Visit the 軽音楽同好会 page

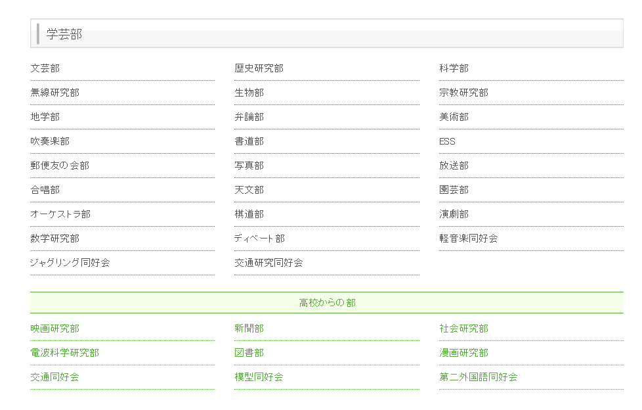(469, 239)
